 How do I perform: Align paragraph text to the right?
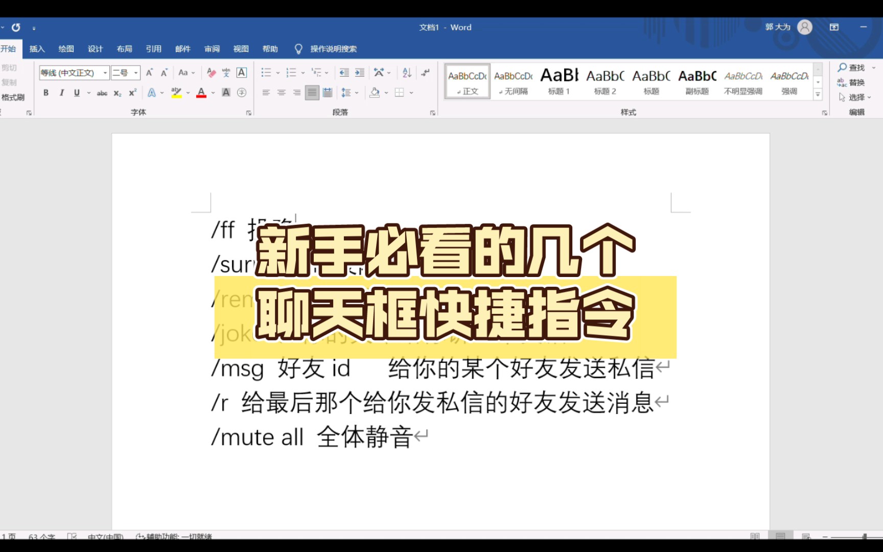[296, 93]
